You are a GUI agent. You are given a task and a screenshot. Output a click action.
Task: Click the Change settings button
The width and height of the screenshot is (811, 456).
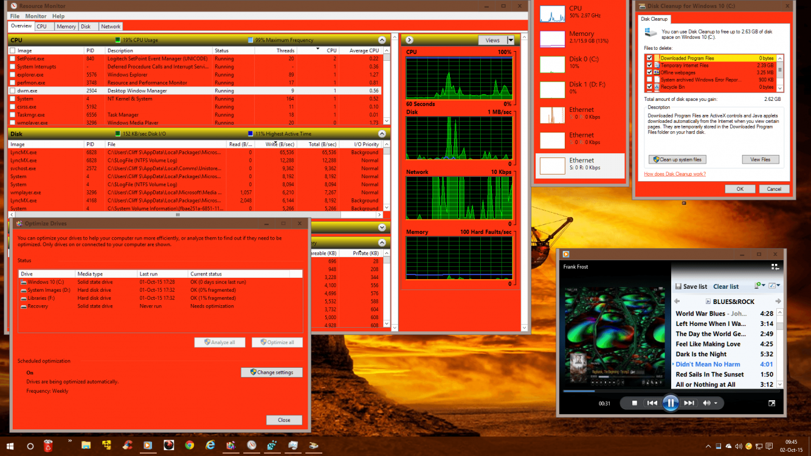(272, 372)
